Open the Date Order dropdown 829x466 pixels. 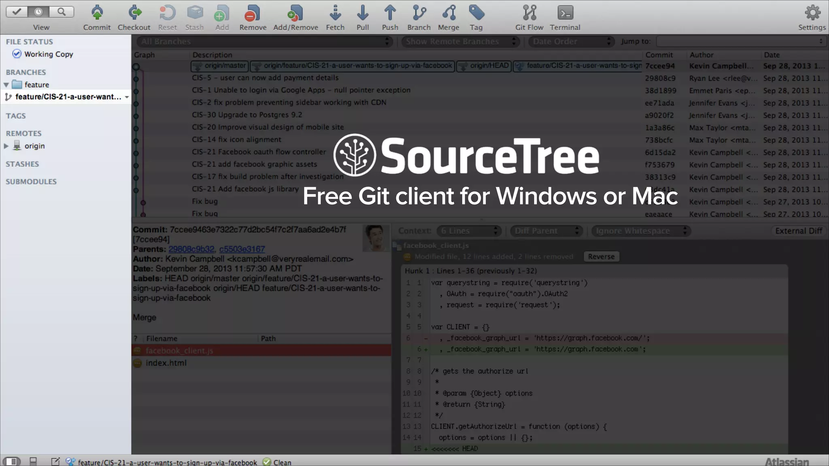coord(571,42)
